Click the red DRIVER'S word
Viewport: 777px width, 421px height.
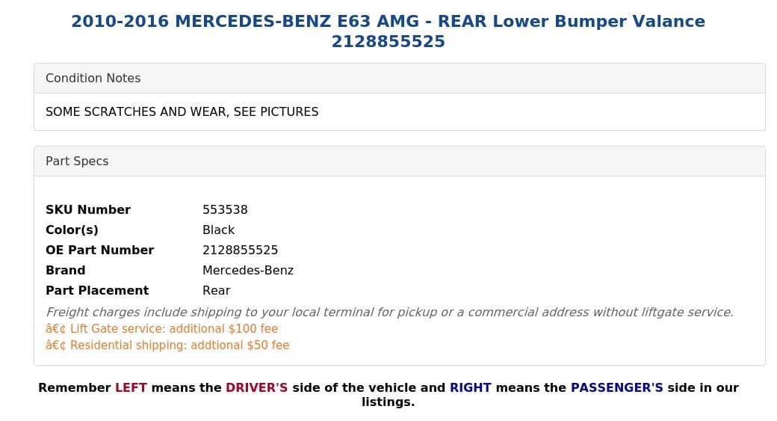click(x=256, y=387)
